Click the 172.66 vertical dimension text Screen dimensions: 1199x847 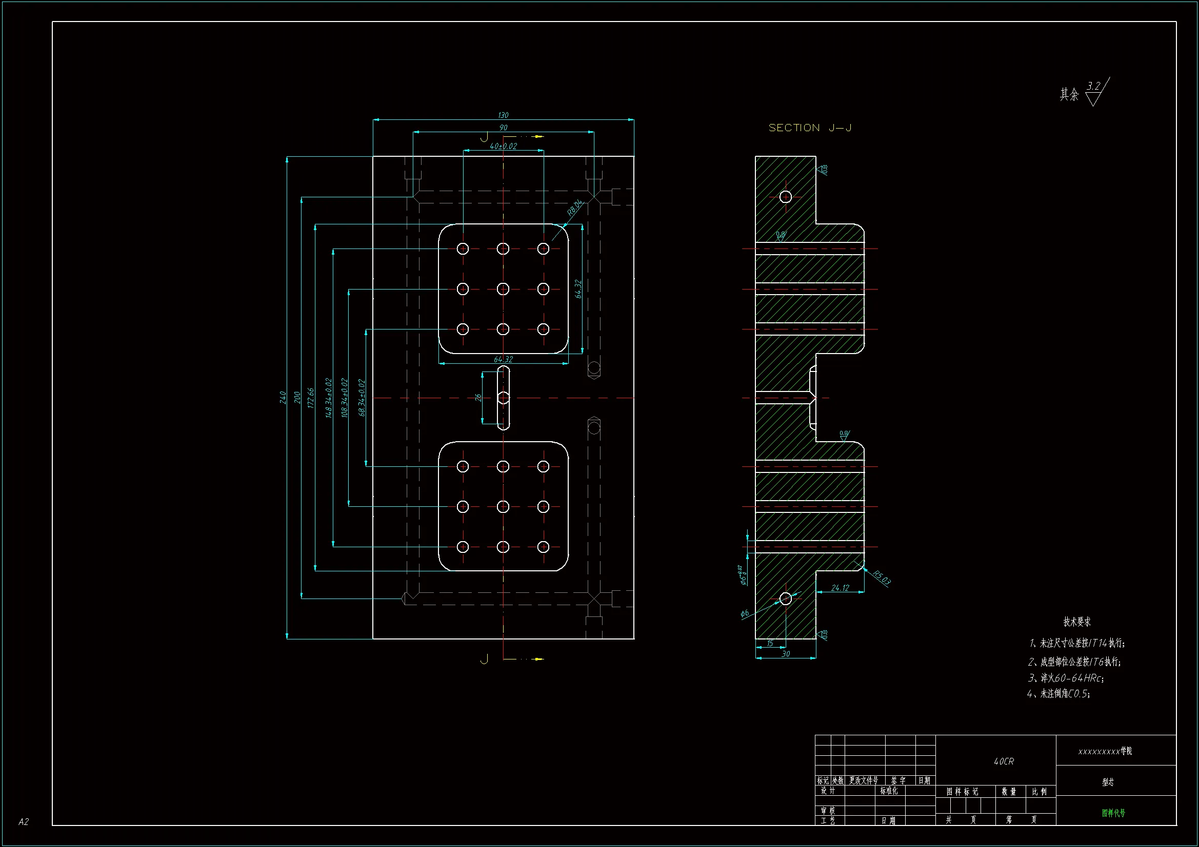point(311,398)
